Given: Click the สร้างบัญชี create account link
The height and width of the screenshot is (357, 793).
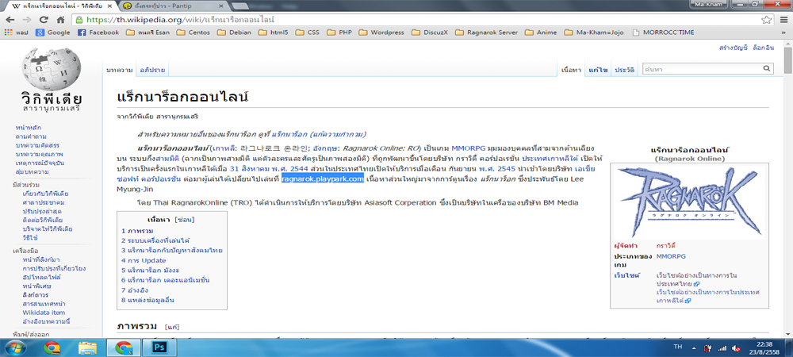Looking at the screenshot, I should click(733, 48).
